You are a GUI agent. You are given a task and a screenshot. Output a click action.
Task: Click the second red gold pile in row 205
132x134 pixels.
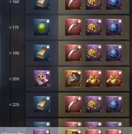pos(114,79)
